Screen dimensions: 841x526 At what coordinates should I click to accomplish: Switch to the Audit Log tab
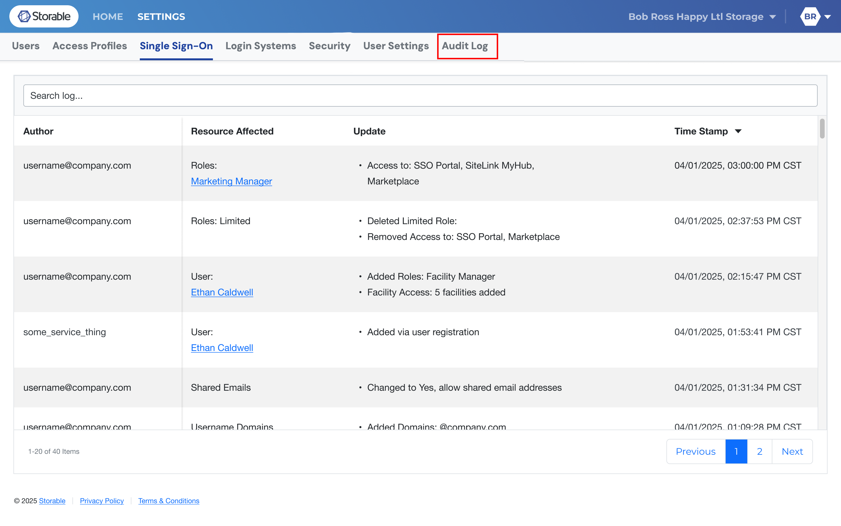tap(465, 46)
